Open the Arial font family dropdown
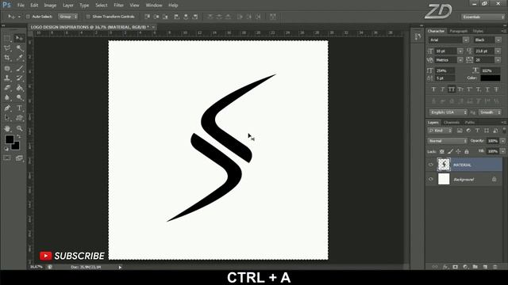 click(x=466, y=40)
